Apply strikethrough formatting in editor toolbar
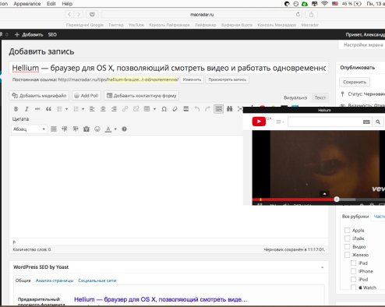Image resolution: width=385 pixels, height=307 pixels. click(37, 109)
